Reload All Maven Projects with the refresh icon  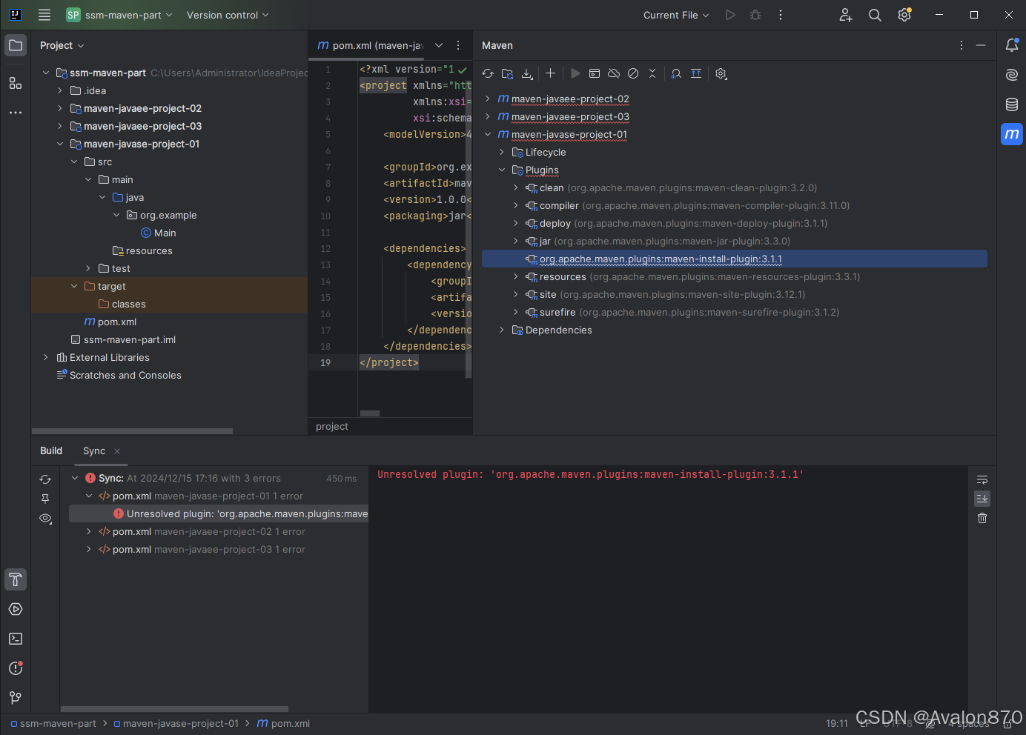click(x=488, y=73)
